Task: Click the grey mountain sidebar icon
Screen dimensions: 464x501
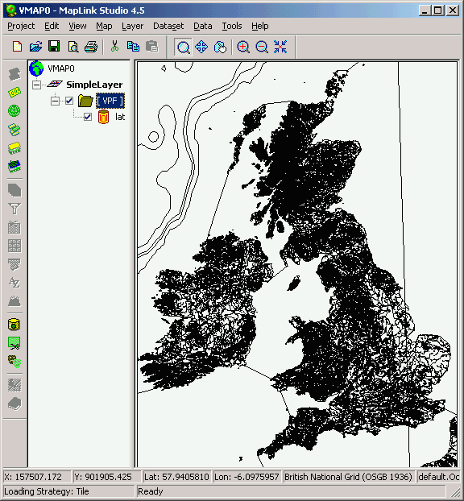Action: (x=14, y=301)
